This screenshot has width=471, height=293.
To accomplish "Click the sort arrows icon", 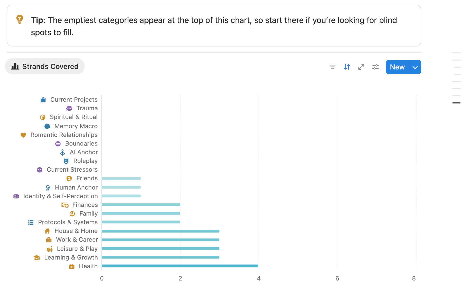I will (x=347, y=67).
